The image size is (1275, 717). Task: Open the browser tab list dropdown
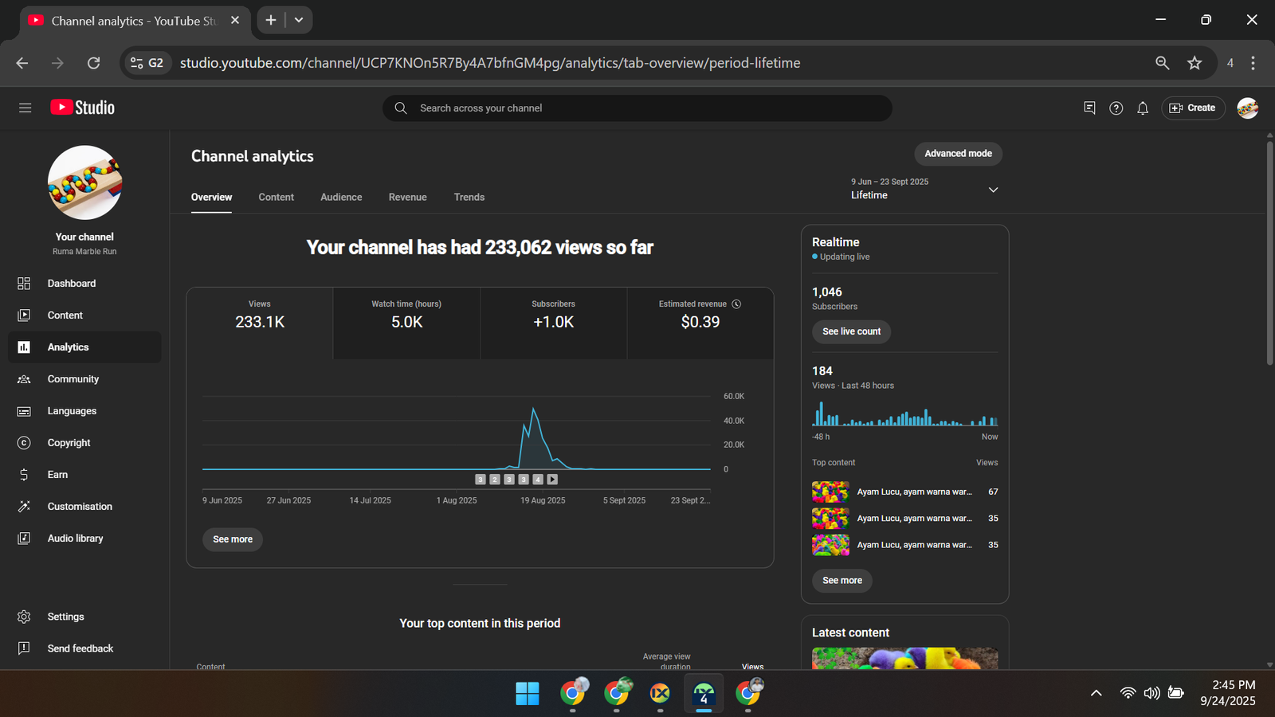point(299,20)
